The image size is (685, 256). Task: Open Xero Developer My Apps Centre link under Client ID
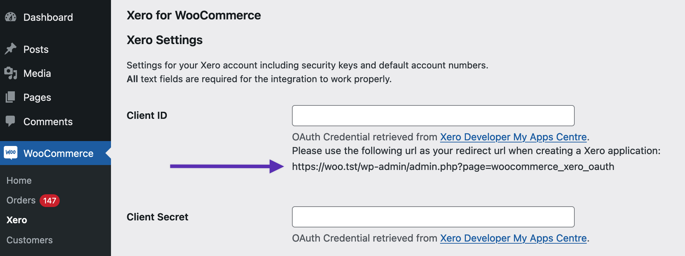tap(513, 137)
